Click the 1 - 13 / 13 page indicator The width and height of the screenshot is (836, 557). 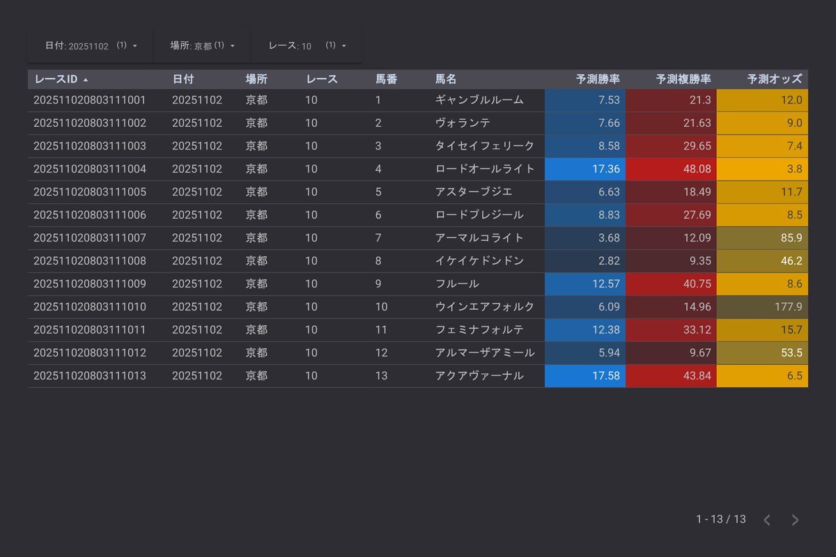(x=720, y=519)
